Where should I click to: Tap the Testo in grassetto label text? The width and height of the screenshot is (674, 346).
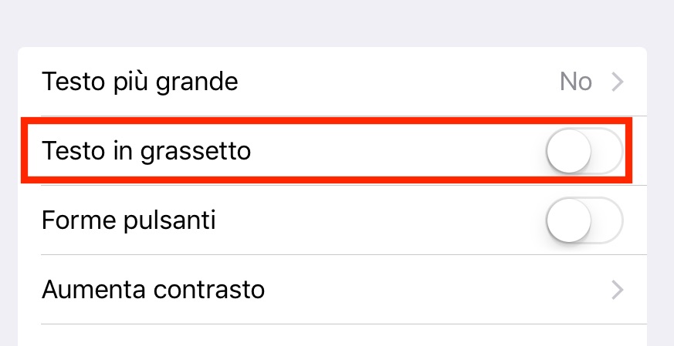147,151
